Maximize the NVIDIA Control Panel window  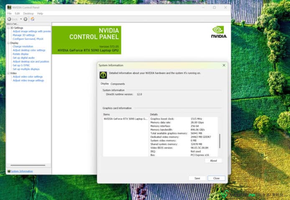(214, 7)
